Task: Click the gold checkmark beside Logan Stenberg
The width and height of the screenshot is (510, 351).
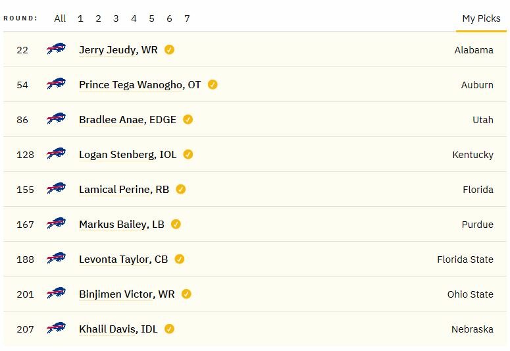Action: point(188,154)
